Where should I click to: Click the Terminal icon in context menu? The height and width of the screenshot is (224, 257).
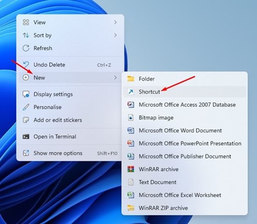[26, 136]
